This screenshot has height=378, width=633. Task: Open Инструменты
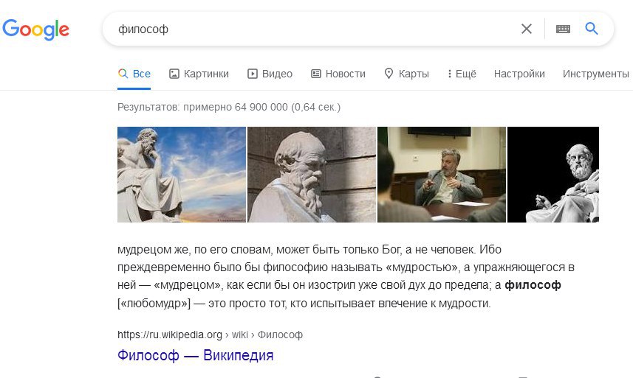coord(596,74)
